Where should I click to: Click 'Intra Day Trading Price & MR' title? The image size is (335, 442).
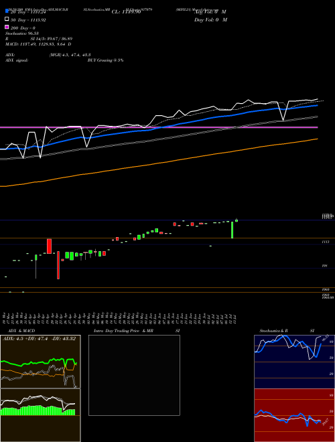[123, 331]
